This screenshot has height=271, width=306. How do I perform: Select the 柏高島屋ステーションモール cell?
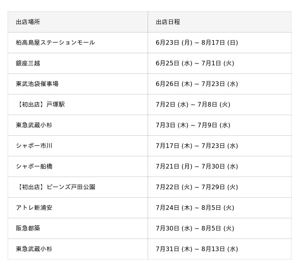[x=55, y=43]
